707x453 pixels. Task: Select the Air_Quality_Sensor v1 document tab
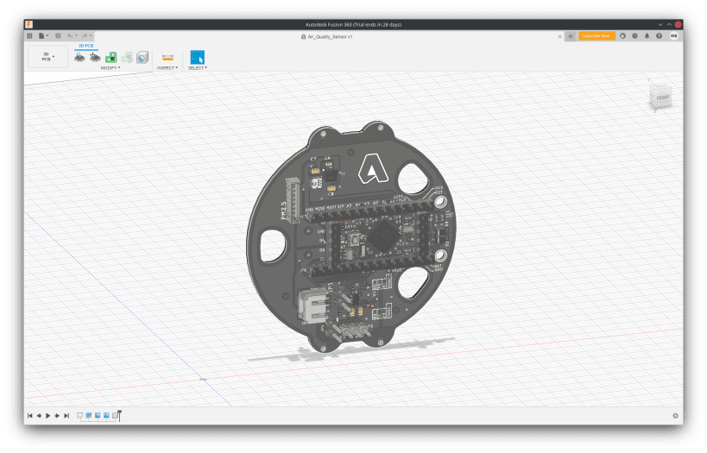pos(331,36)
